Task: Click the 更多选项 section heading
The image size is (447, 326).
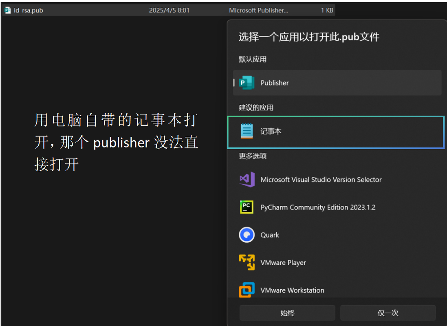Action: click(253, 156)
